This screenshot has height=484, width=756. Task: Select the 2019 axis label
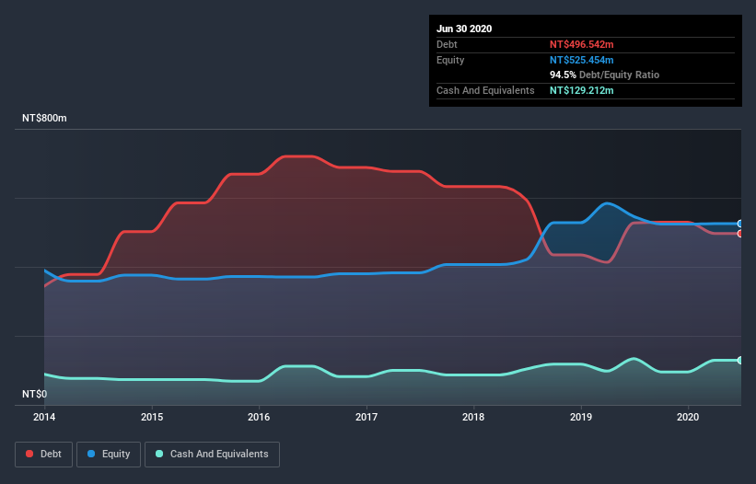point(581,417)
